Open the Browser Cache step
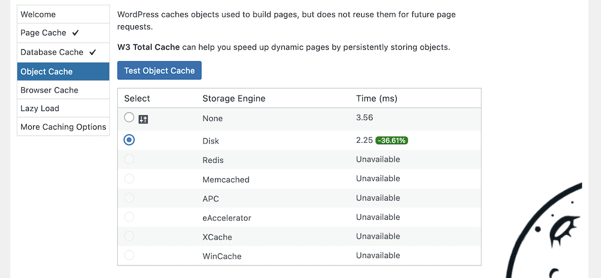Image resolution: width=601 pixels, height=278 pixels. (49, 90)
